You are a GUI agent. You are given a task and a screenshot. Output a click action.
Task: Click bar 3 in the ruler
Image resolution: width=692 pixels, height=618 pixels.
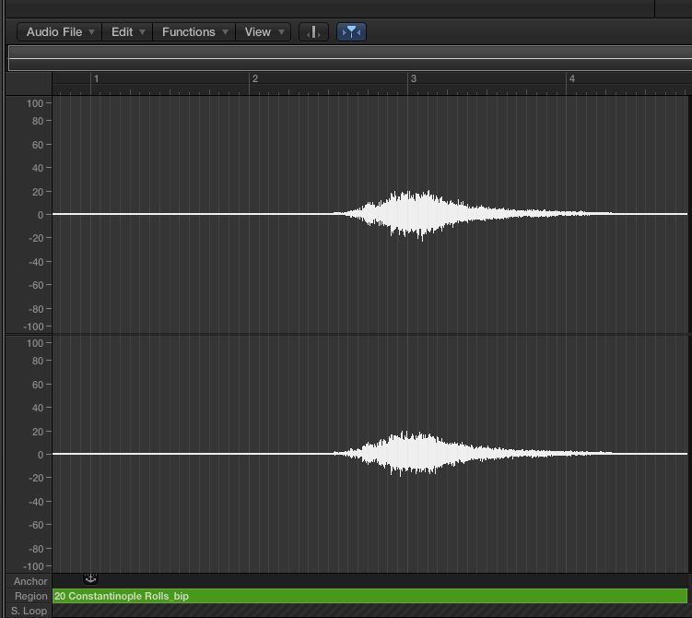[413, 78]
